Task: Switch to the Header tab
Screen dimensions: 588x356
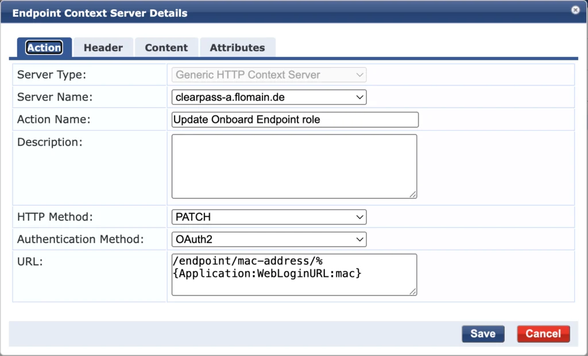Action: click(x=103, y=48)
